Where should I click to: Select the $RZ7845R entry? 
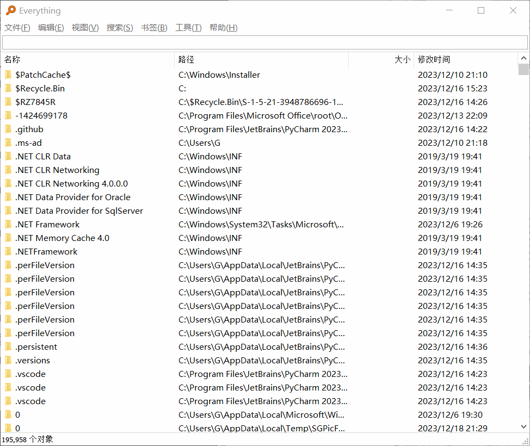(35, 102)
